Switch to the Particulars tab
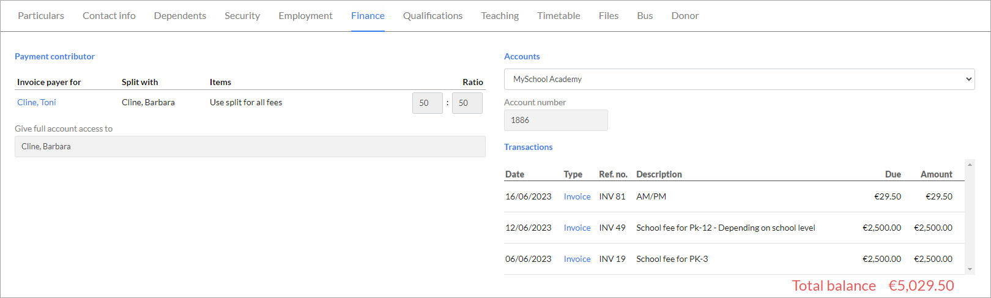This screenshot has width=991, height=298. (x=41, y=16)
